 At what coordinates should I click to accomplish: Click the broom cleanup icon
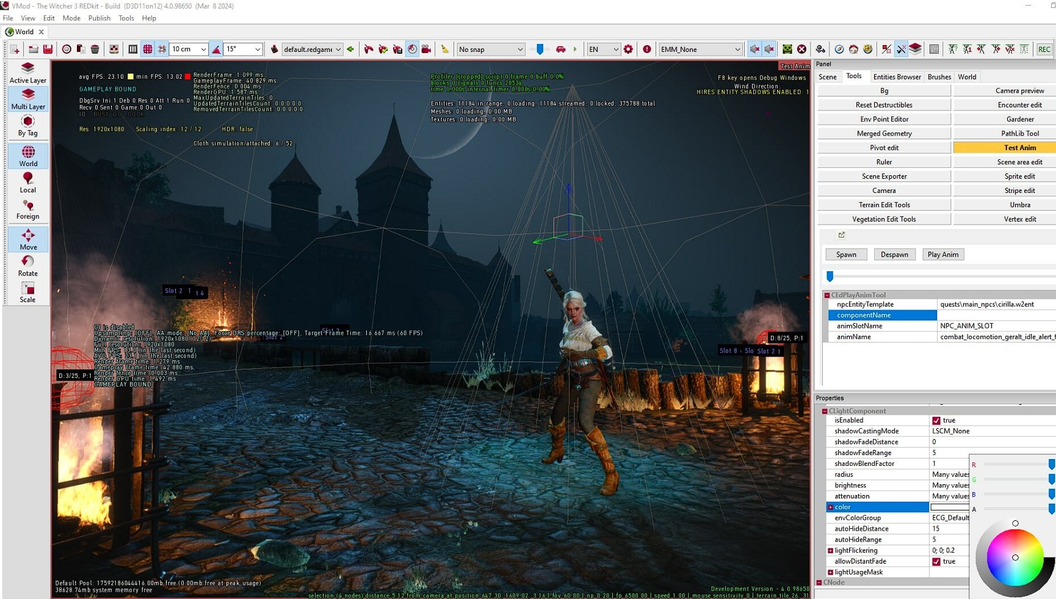445,49
